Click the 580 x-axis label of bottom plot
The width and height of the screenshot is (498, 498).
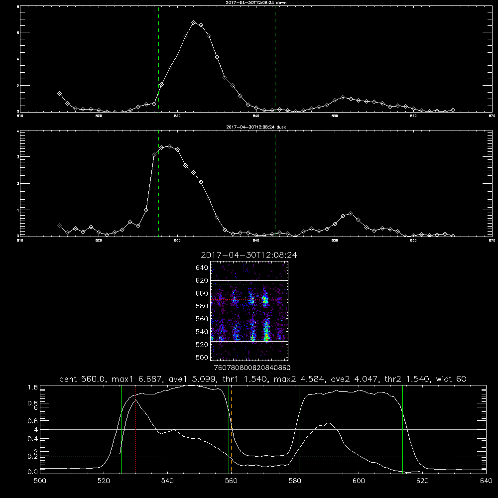[x=295, y=481]
